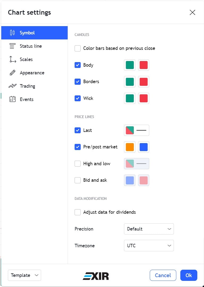Click the Trading wave-lines icon
The height and width of the screenshot is (287, 204).
(12, 86)
